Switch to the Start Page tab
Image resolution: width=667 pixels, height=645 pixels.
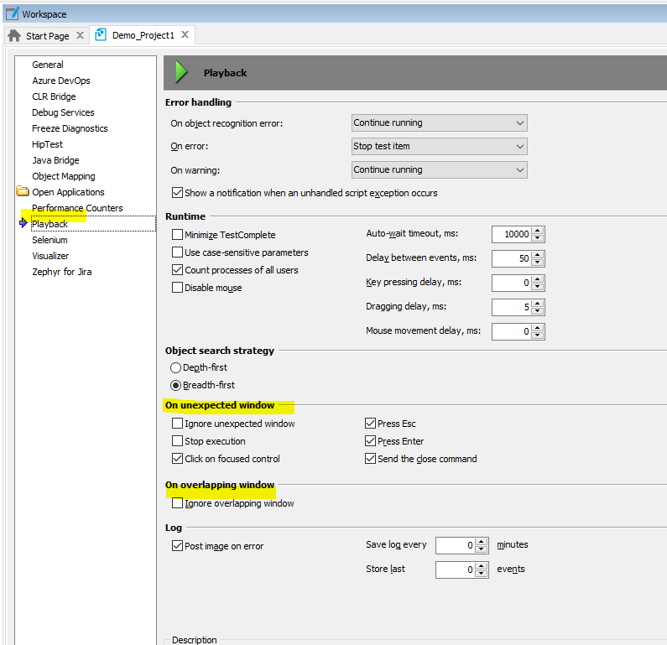pyautogui.click(x=47, y=36)
